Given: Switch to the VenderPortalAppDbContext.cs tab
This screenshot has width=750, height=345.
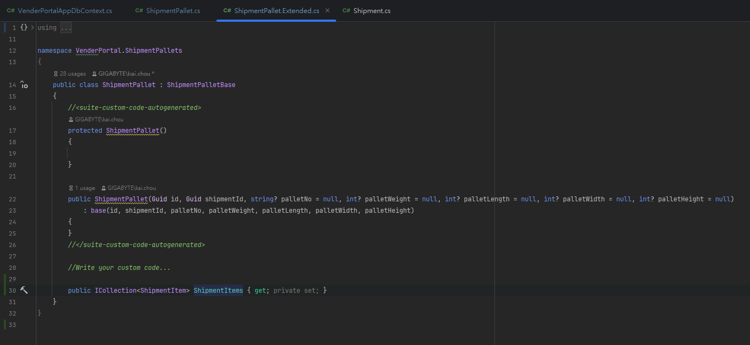Looking at the screenshot, I should coord(64,11).
